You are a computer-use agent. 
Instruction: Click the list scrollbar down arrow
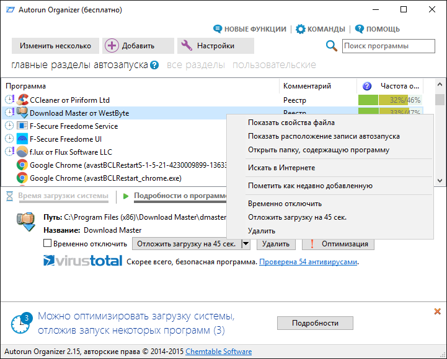[440, 181]
